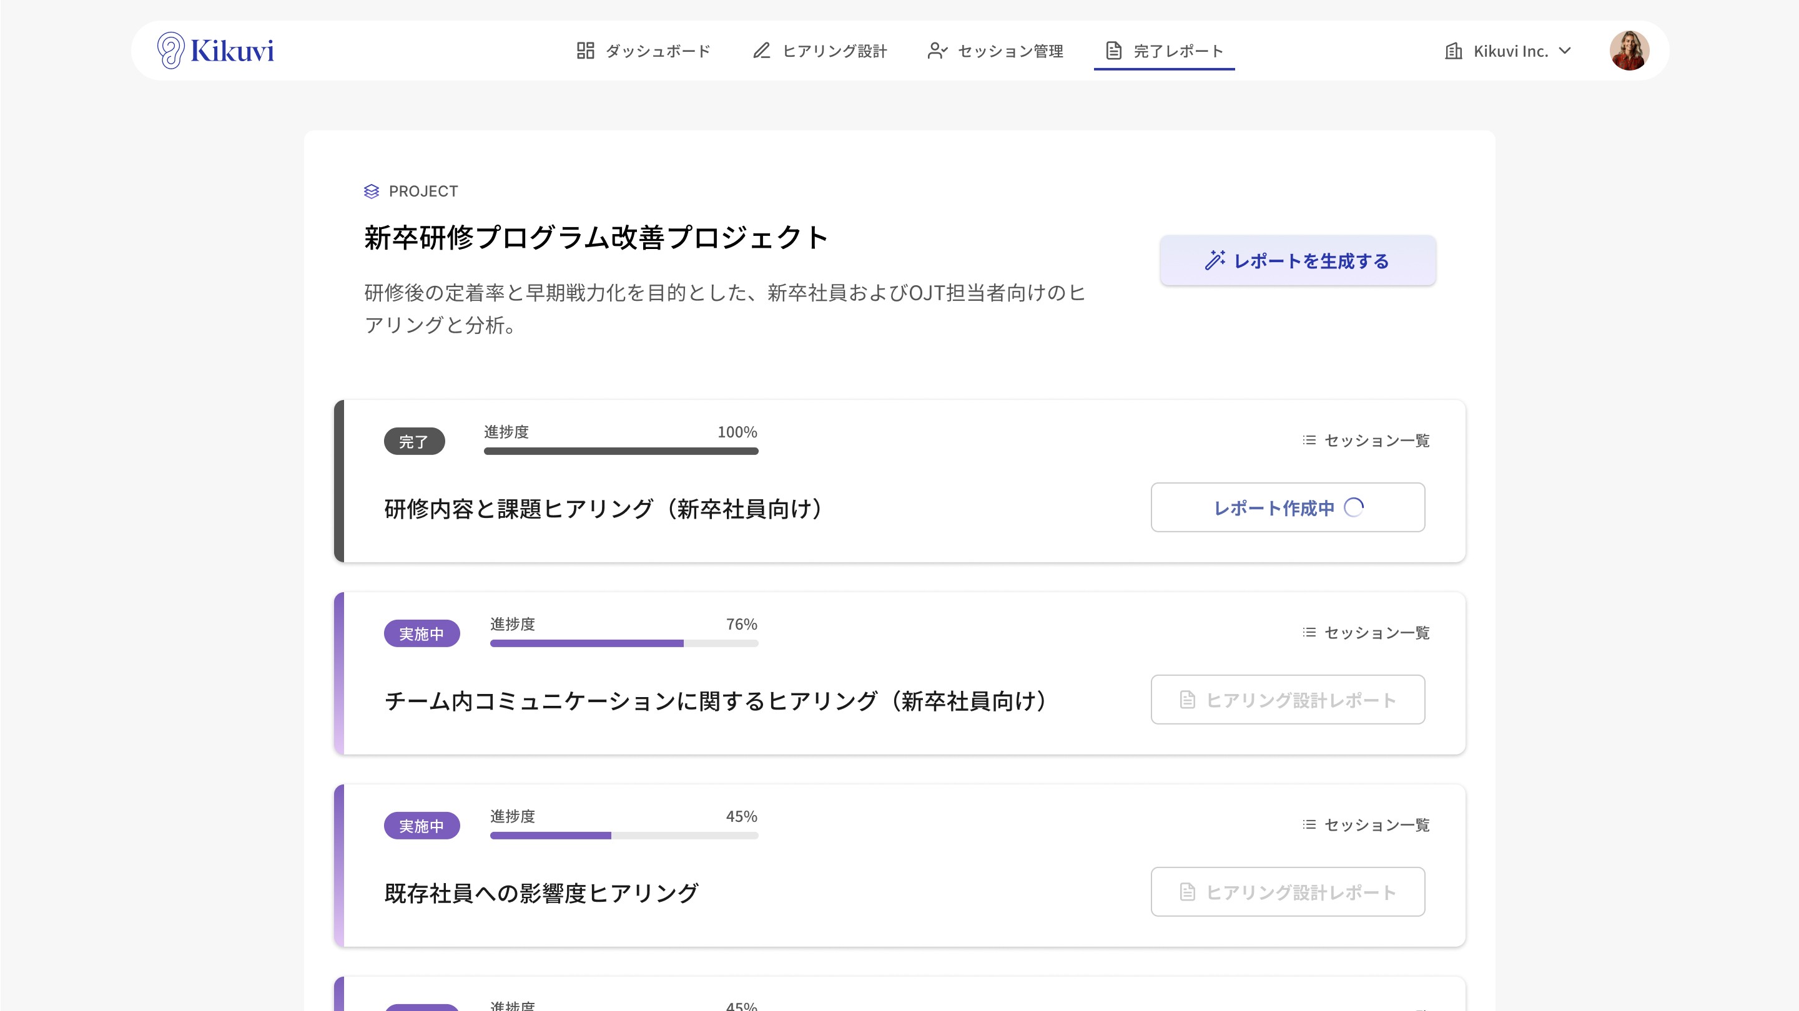
Task: Open the ダッシュボード tab
Action: [657, 51]
